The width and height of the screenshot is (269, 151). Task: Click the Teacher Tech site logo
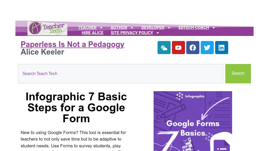click(x=47, y=28)
